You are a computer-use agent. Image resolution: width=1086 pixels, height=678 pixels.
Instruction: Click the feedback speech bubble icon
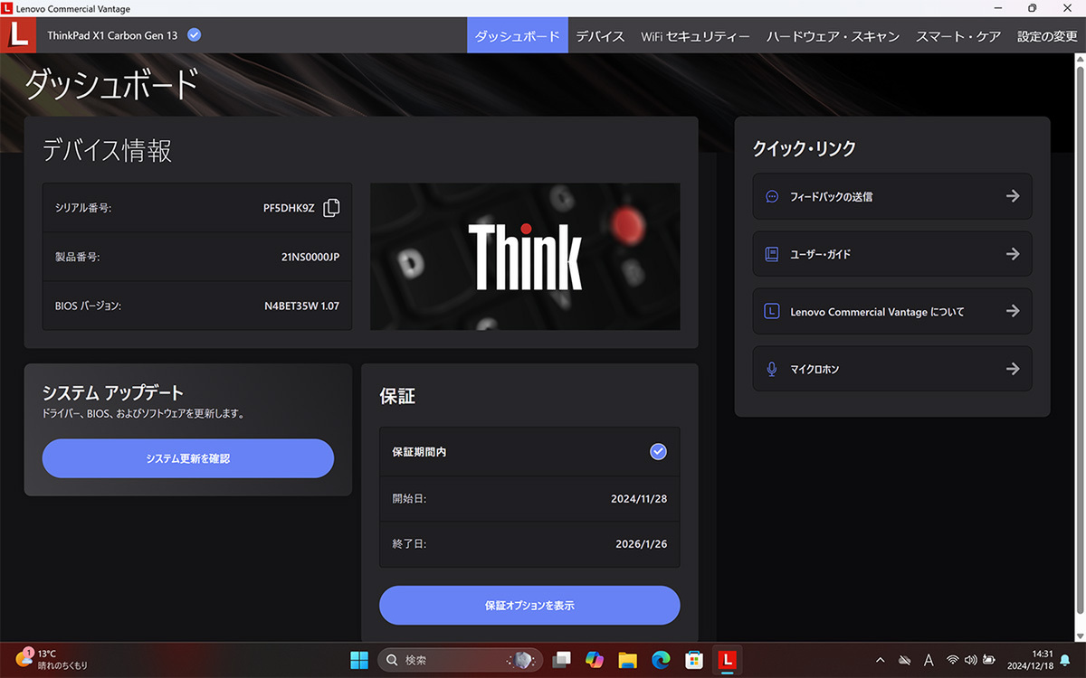[772, 196]
